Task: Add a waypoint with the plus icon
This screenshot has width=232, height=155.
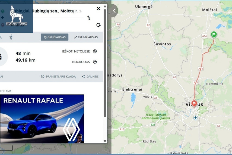Action: pos(2,18)
